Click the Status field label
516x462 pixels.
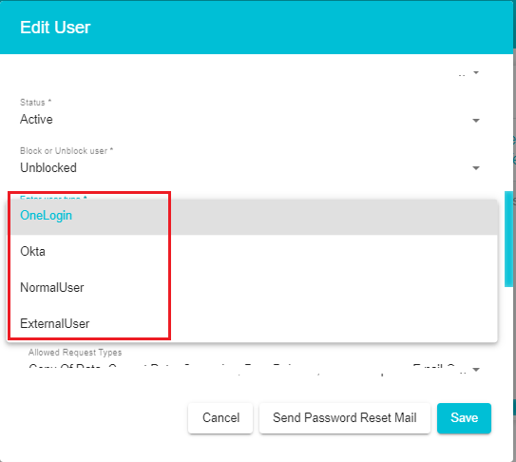(35, 103)
